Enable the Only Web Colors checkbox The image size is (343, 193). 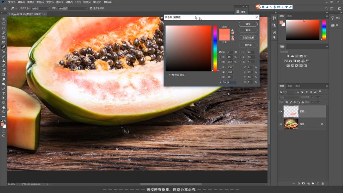pyautogui.click(x=167, y=75)
